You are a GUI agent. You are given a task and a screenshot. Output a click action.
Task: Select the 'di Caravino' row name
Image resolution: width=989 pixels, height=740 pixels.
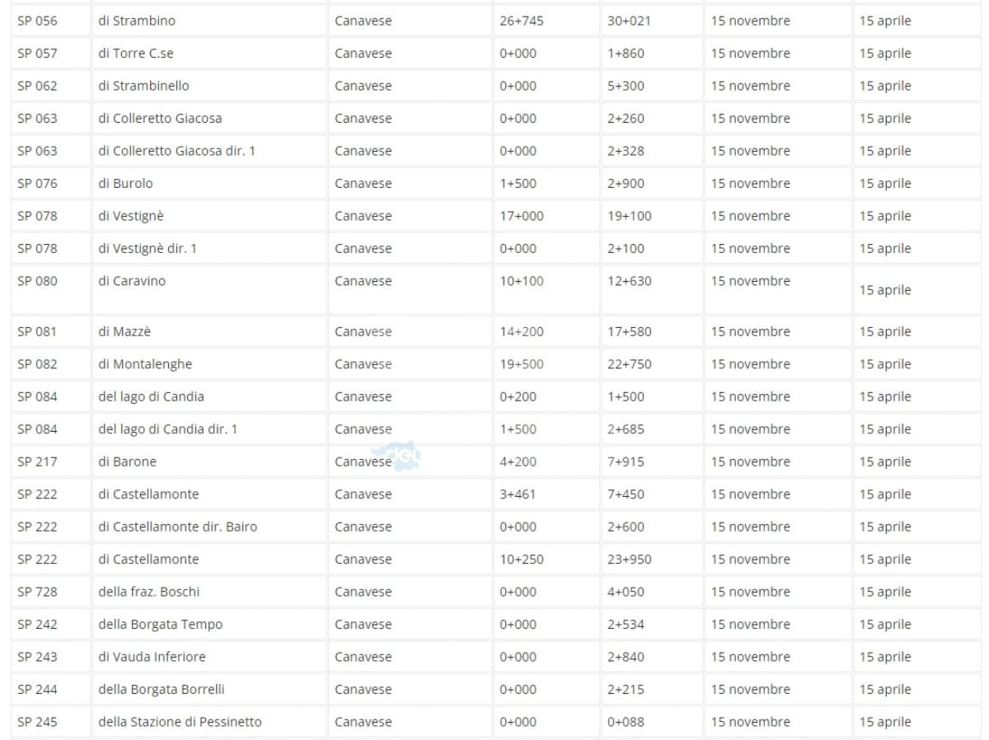(132, 281)
